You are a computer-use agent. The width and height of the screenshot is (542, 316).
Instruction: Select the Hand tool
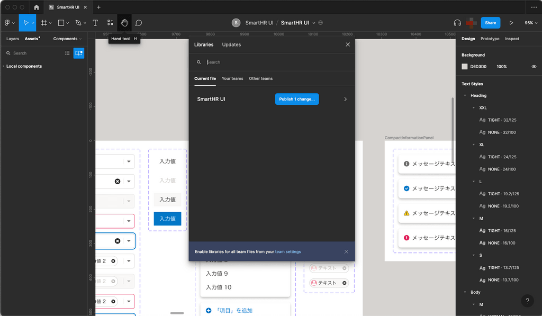(x=124, y=22)
